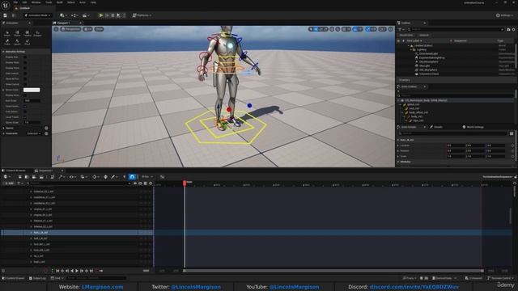Click the white Driven Color swatch
Image resolution: width=518 pixels, height=291 pixels.
click(32, 90)
